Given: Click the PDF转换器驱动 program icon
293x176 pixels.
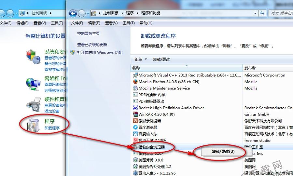Looking at the screenshot, I should tap(135, 101).
